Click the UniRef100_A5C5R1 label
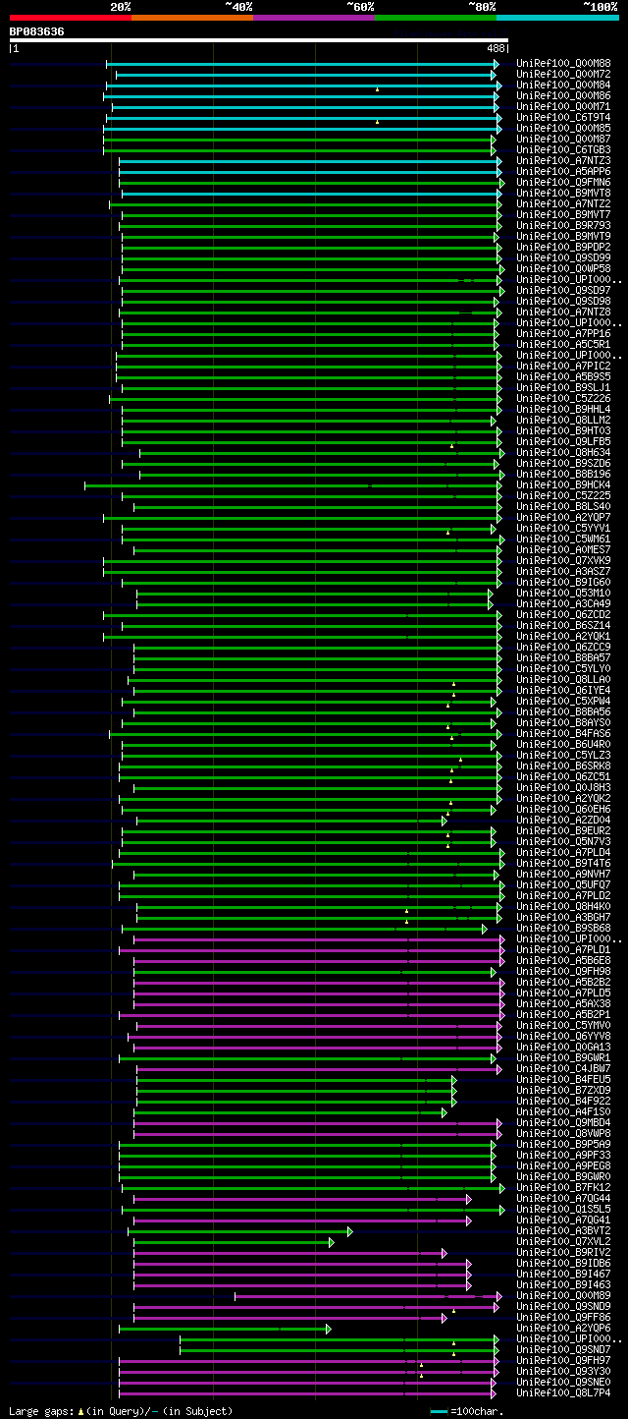This screenshot has height=1419, width=628. 563,344
